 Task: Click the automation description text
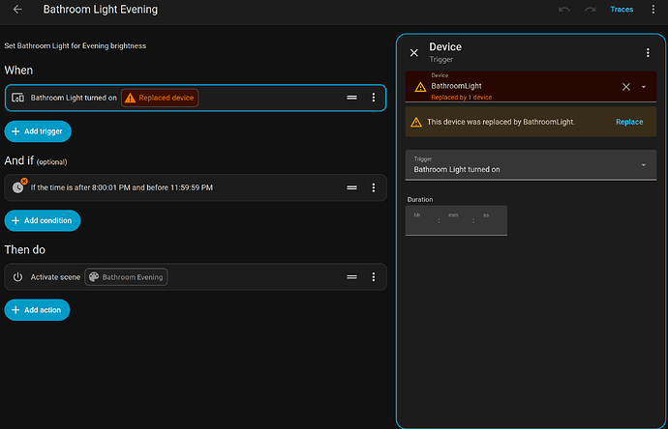(x=76, y=46)
